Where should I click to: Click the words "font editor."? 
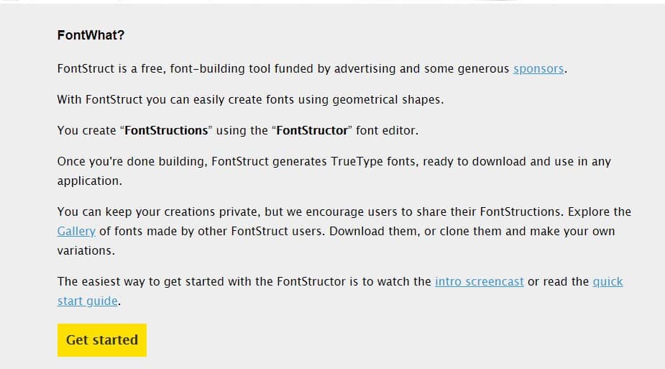(387, 131)
